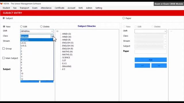Pick class 11 from the list
The width and height of the screenshot is (184, 103).
[37, 76]
